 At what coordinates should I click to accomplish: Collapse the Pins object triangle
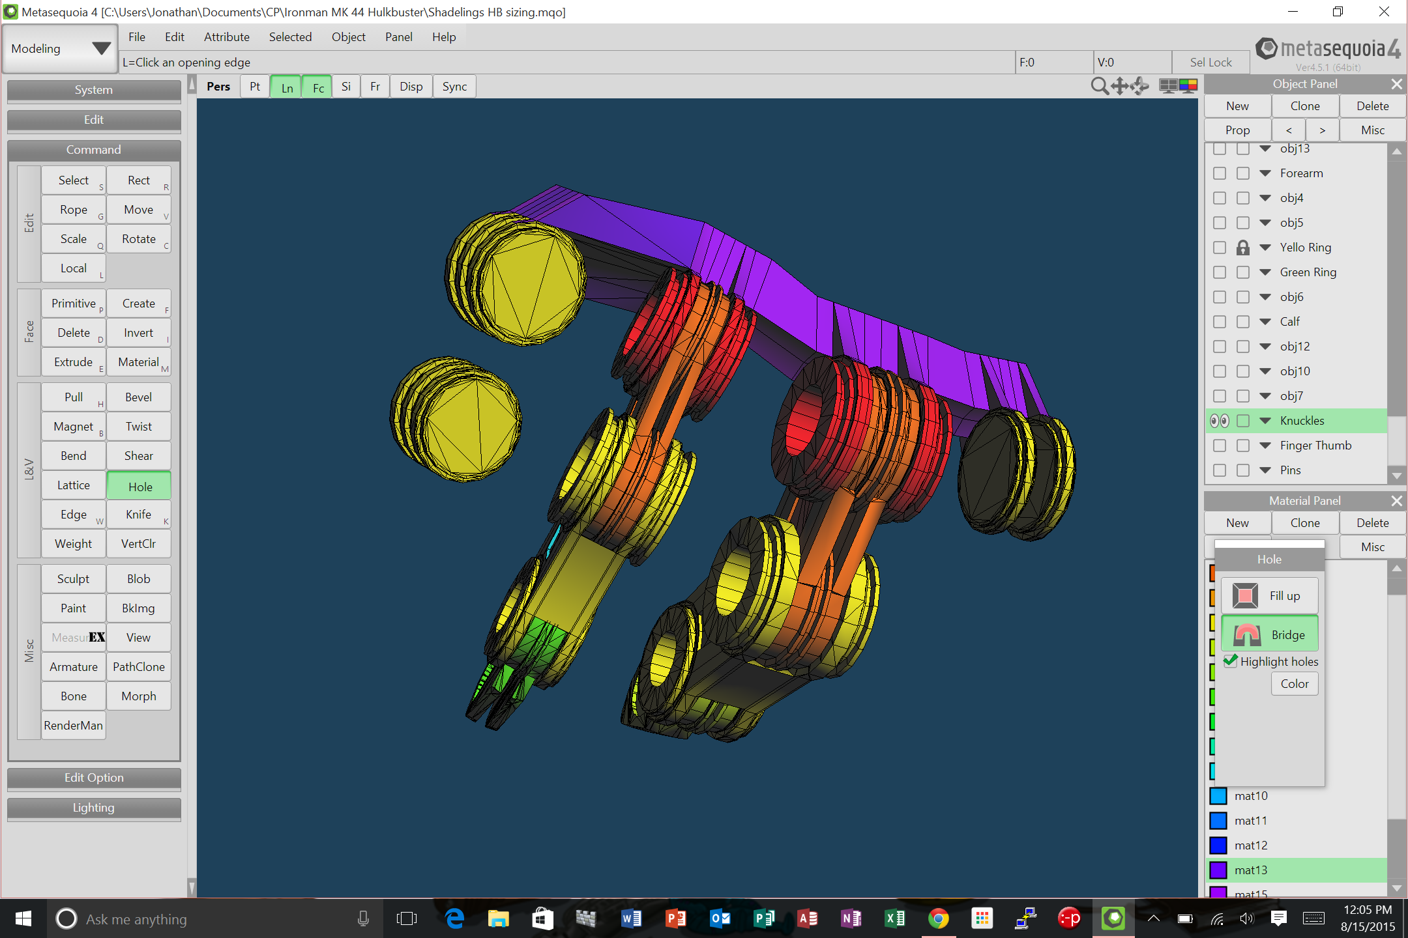click(1265, 470)
